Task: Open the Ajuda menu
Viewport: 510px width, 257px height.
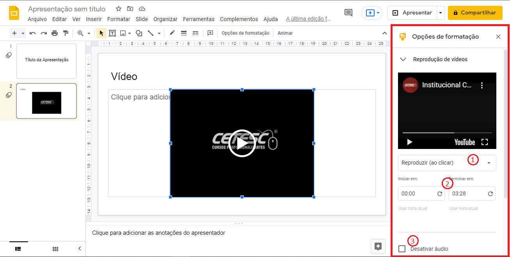Action: tap(271, 19)
